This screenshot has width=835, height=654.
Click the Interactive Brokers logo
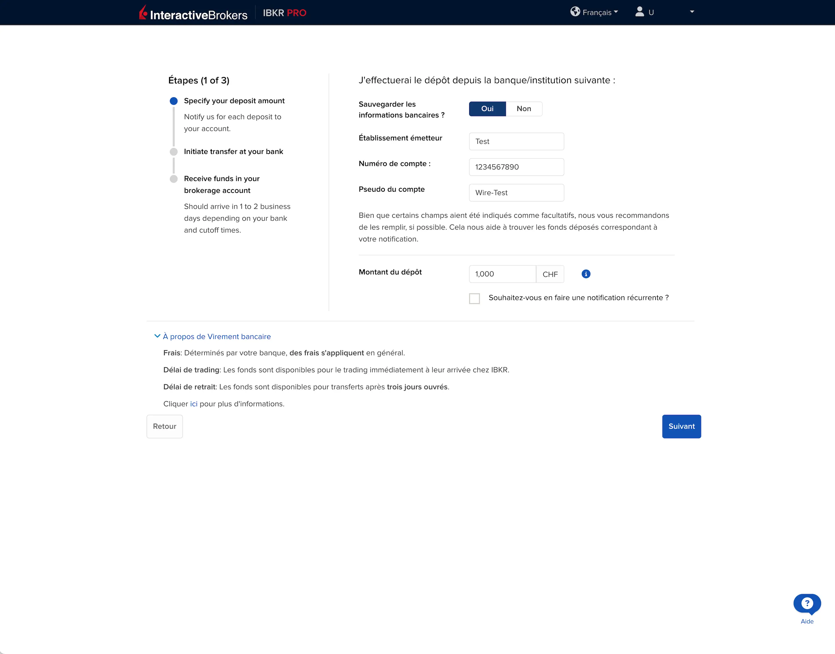[193, 13]
